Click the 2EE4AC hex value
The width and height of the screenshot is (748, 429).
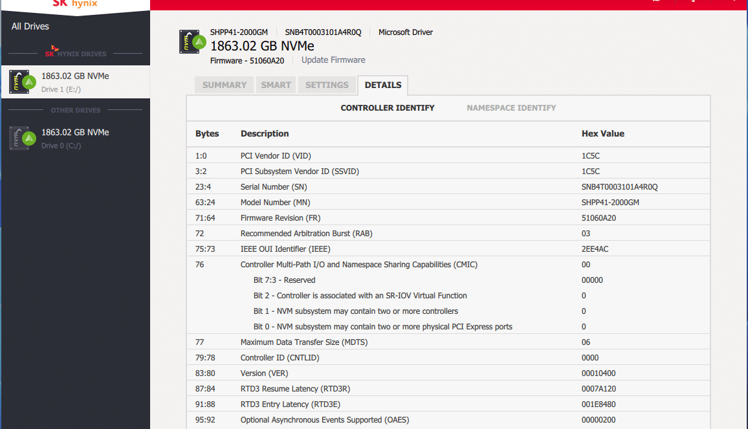pyautogui.click(x=595, y=249)
